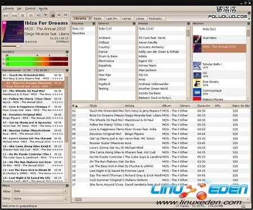Sort tracks by the Duración column header
This screenshot has width=253, height=210.
click(x=204, y=106)
